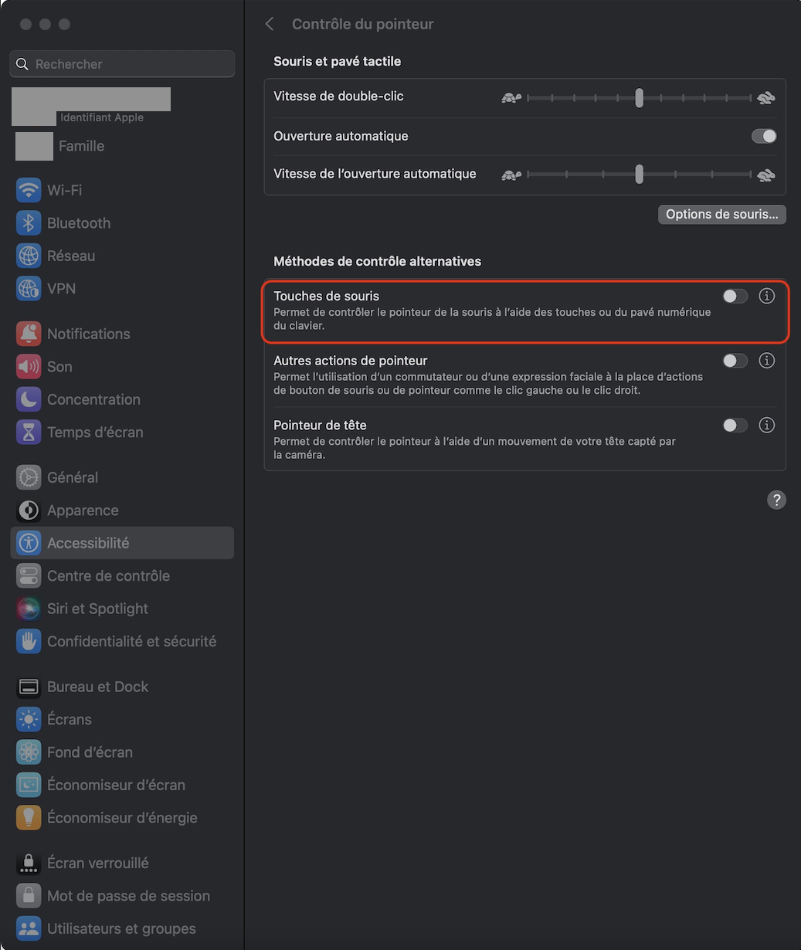The width and height of the screenshot is (801, 950).
Task: Open Concentration moon icon
Action: pos(29,399)
